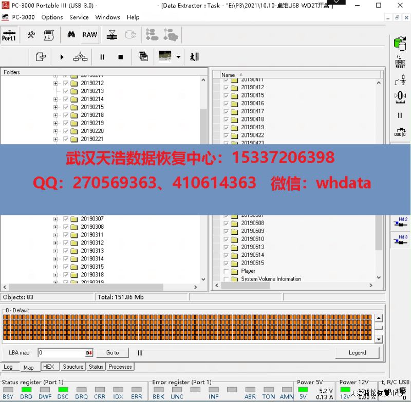411x402 pixels.
Task: Click the crossed hammer tools icon
Action: click(31, 35)
